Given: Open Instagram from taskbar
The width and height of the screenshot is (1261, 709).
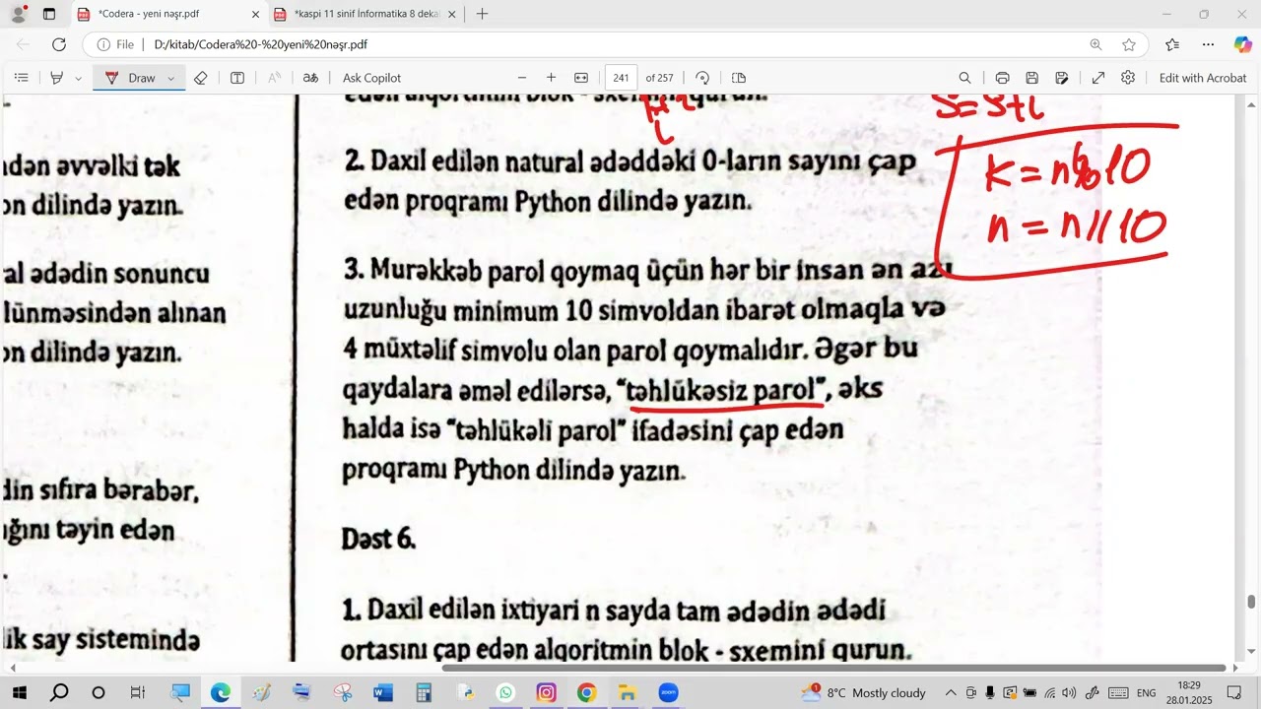Looking at the screenshot, I should (x=546, y=692).
